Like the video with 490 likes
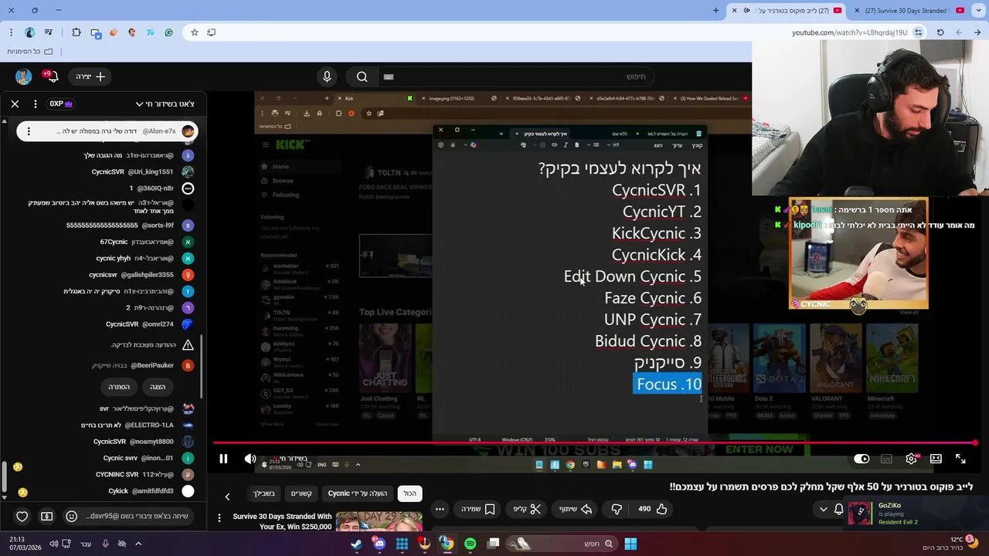989x556 pixels. pos(651,509)
